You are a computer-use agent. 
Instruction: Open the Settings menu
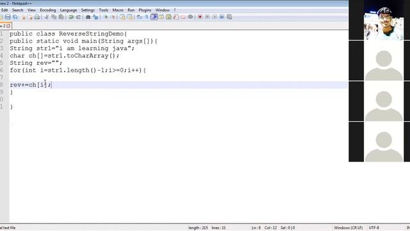88,10
